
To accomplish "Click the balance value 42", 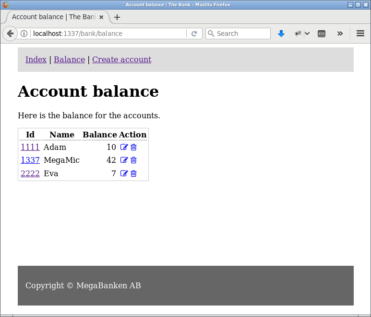I will click(x=111, y=160).
